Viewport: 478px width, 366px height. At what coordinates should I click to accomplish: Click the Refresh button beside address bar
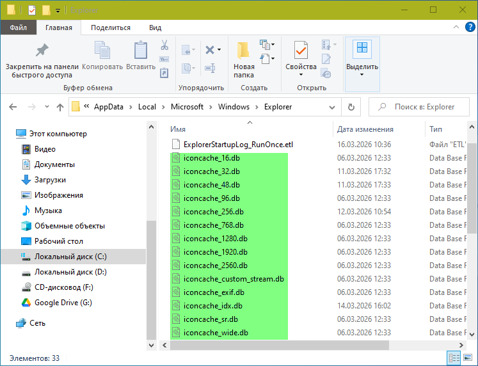click(351, 107)
